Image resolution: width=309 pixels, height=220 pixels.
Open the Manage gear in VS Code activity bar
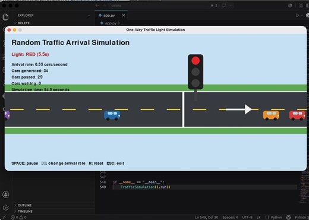point(6,208)
